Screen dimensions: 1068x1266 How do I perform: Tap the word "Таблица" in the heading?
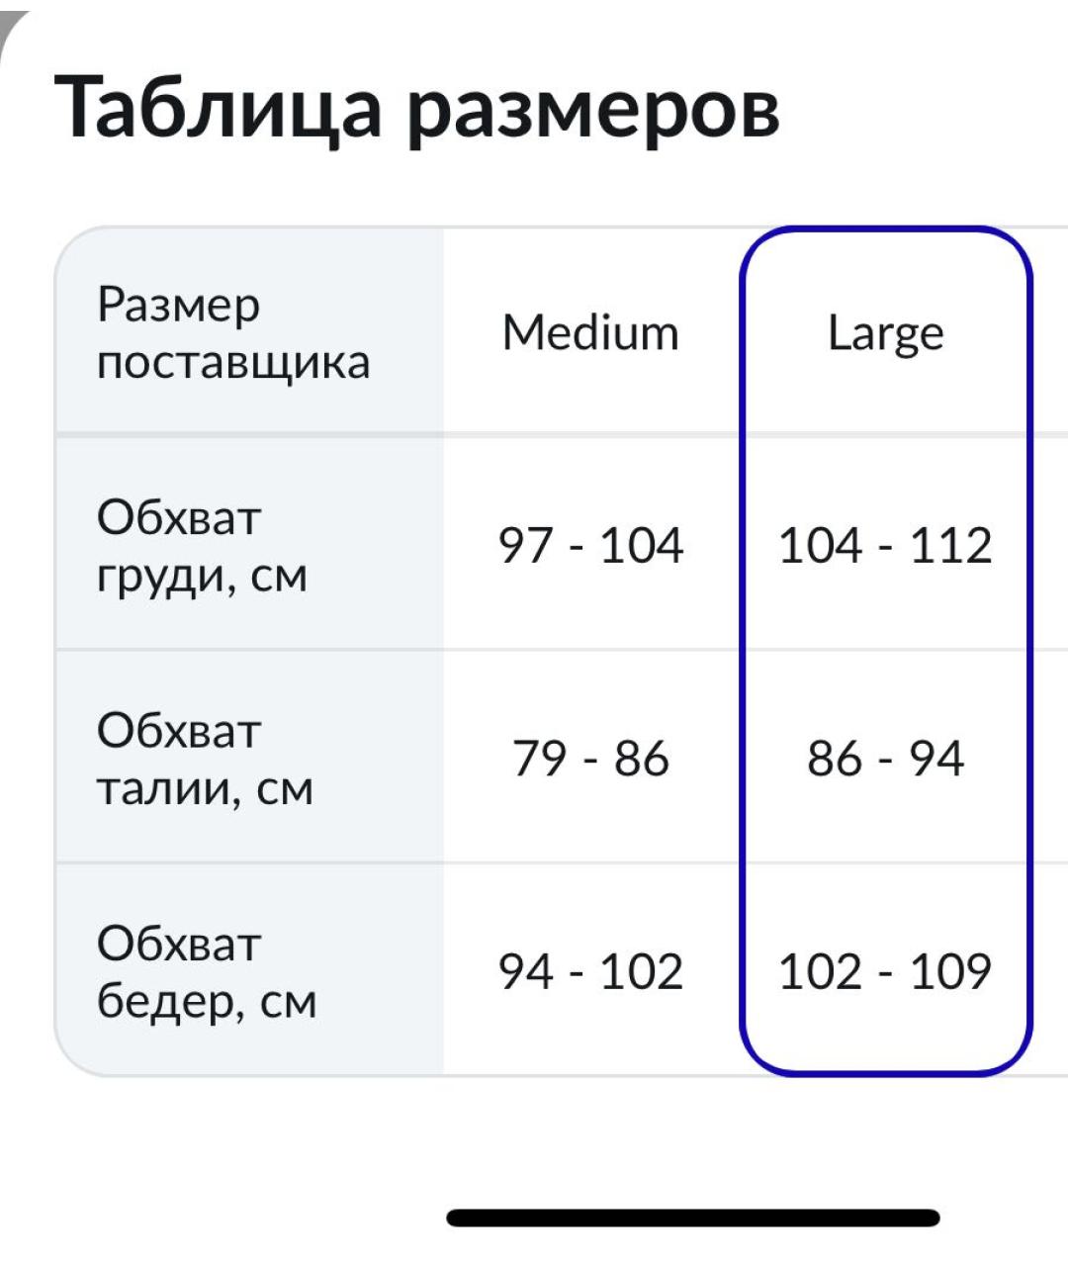point(218,107)
